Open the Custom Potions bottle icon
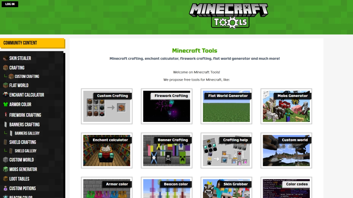 [5, 188]
